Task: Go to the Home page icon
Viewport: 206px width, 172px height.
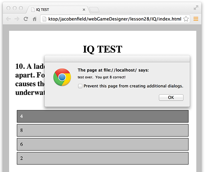Action: point(34,19)
